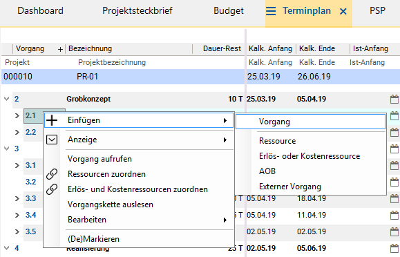Open calendar icon in row 3.4
This screenshot has height=257, width=400.
pyautogui.click(x=394, y=215)
